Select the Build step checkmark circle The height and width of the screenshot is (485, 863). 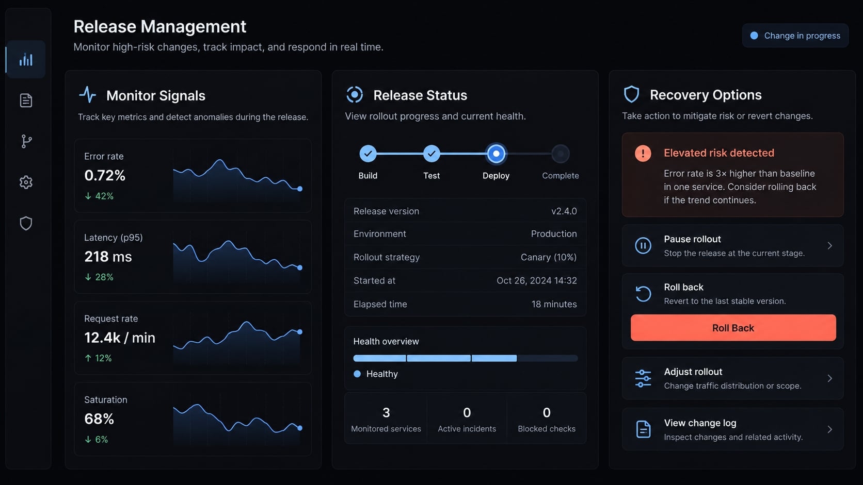[x=368, y=154]
